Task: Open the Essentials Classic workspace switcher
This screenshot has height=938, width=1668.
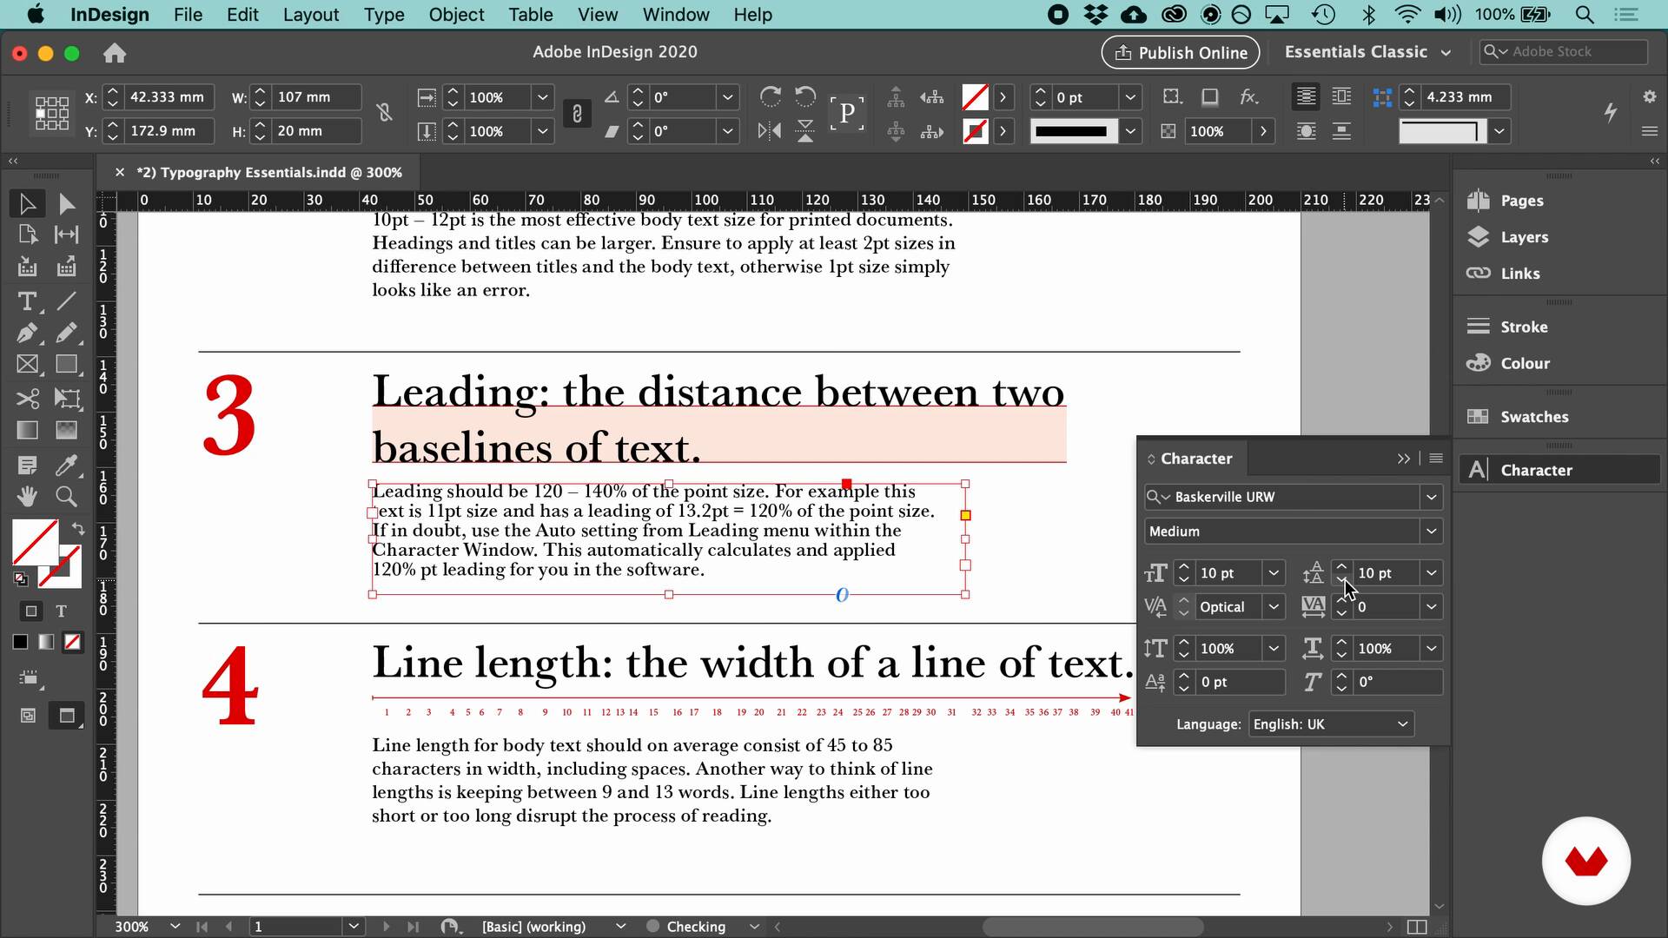Action: coord(1367,52)
